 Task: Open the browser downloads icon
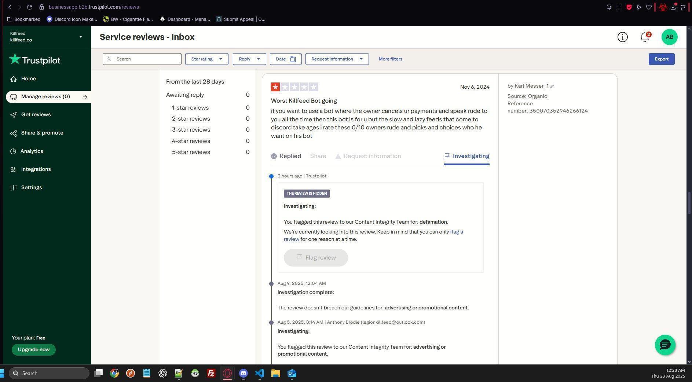pyautogui.click(x=673, y=7)
